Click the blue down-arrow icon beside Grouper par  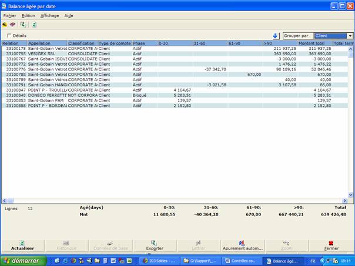[x=276, y=36]
